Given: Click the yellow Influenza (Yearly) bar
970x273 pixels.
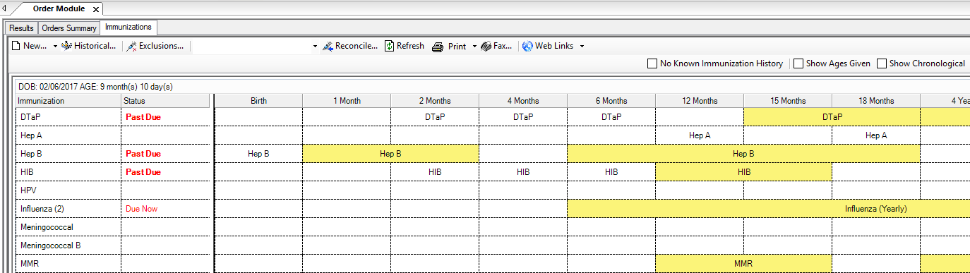Looking at the screenshot, I should pos(769,209).
